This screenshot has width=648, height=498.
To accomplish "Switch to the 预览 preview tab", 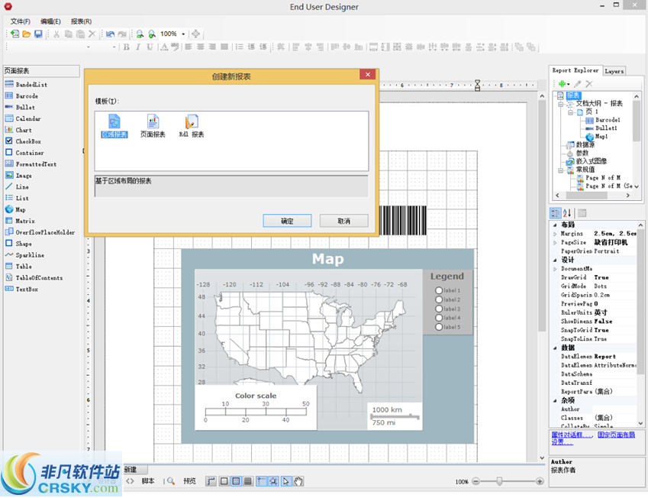I will click(189, 481).
